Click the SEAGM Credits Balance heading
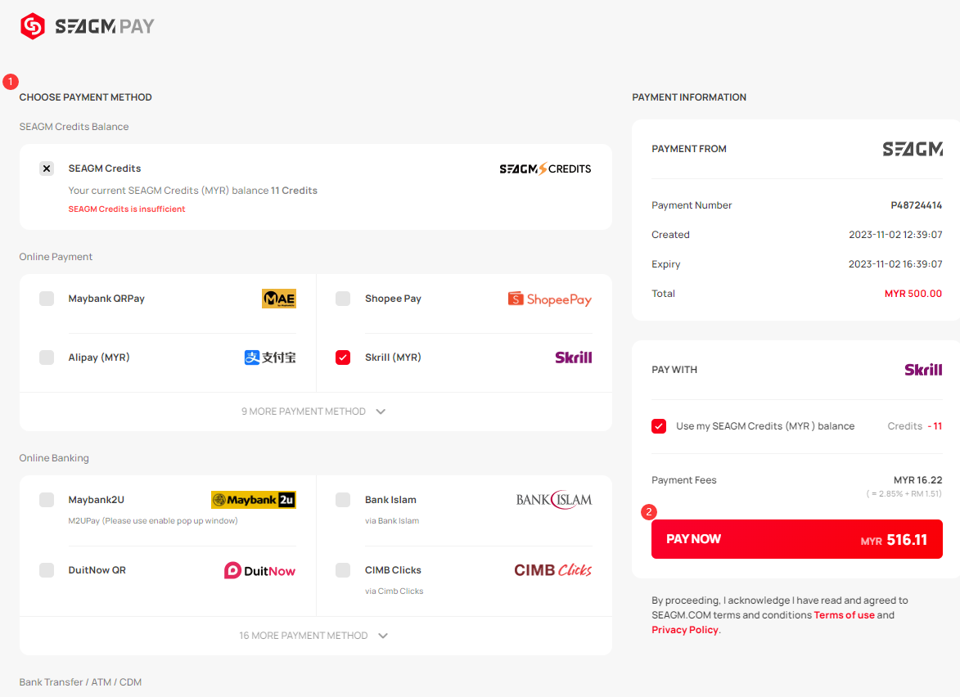The image size is (960, 697). coord(74,127)
